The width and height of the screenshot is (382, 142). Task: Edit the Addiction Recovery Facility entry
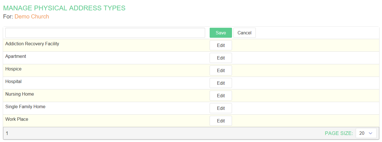(221, 45)
